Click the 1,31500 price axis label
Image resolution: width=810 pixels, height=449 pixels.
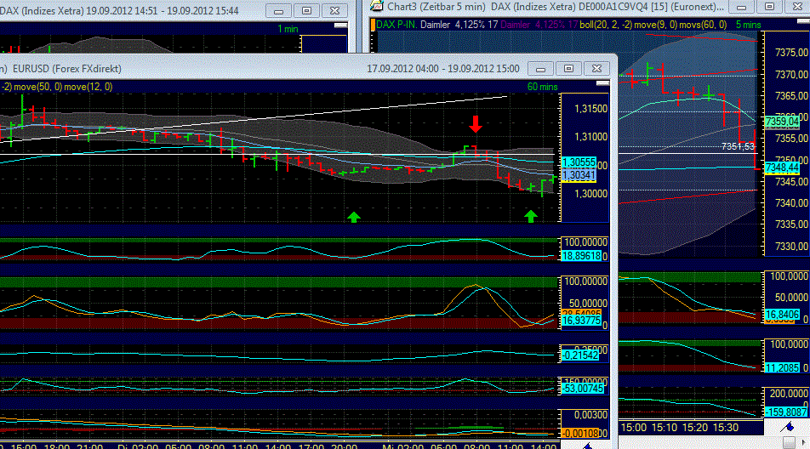591,109
